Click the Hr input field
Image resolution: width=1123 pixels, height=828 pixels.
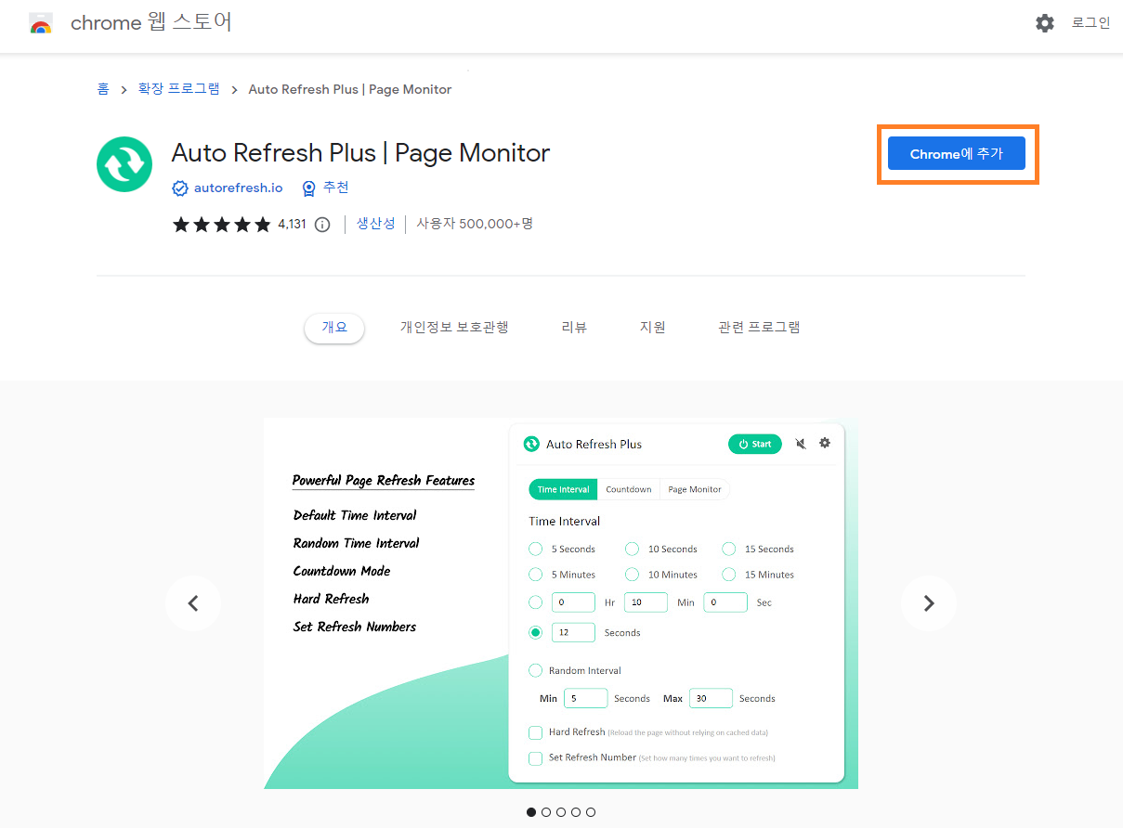click(573, 602)
